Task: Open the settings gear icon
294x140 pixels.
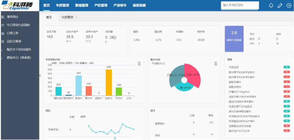Action: [289, 5]
